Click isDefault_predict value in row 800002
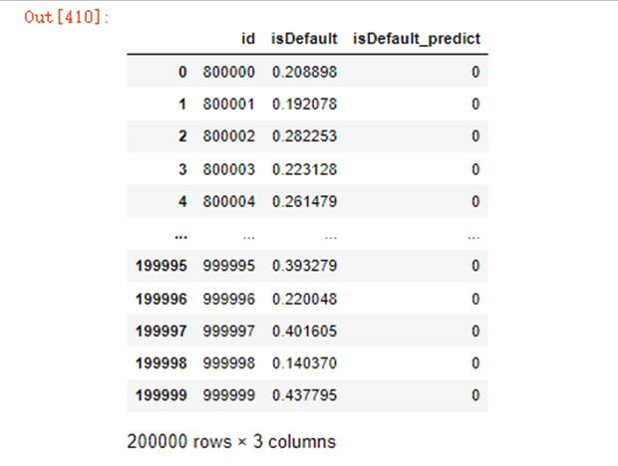The height and width of the screenshot is (466, 618). pos(475,136)
